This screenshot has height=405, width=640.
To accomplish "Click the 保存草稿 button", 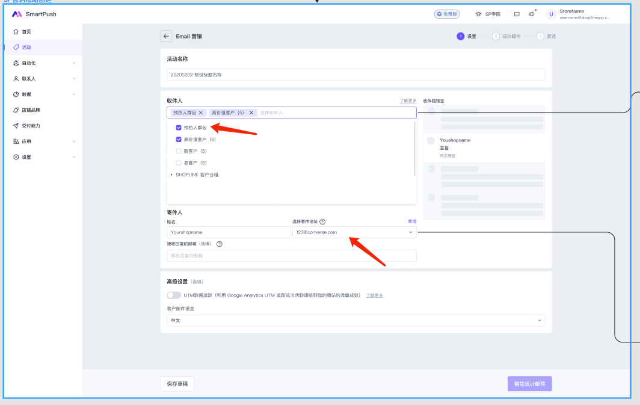I will click(177, 384).
